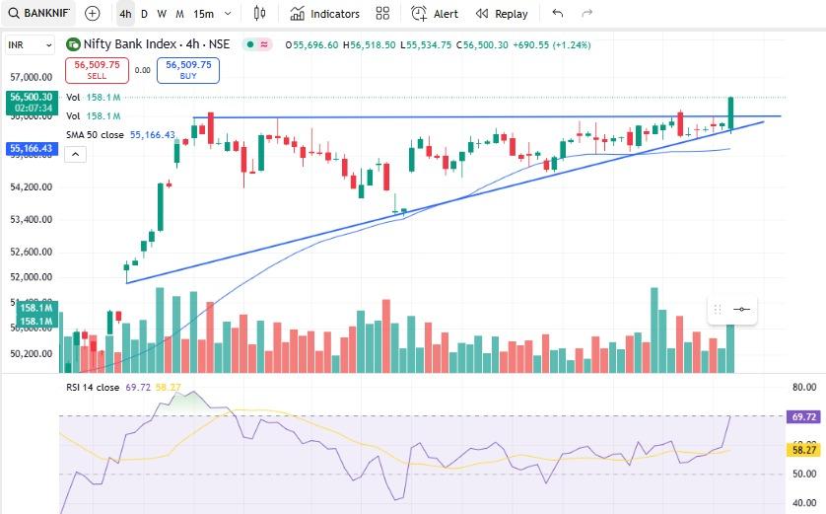Image resolution: width=826 pixels, height=514 pixels.
Task: Click the rising support trendline
Action: tap(446, 203)
